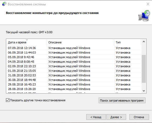
Task: Go back with '< Назад' button
Action: [x=96, y=117]
